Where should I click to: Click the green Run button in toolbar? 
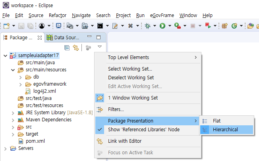pos(162,26)
